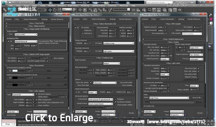Open Primary bounces GI engine dropdown

(119, 43)
